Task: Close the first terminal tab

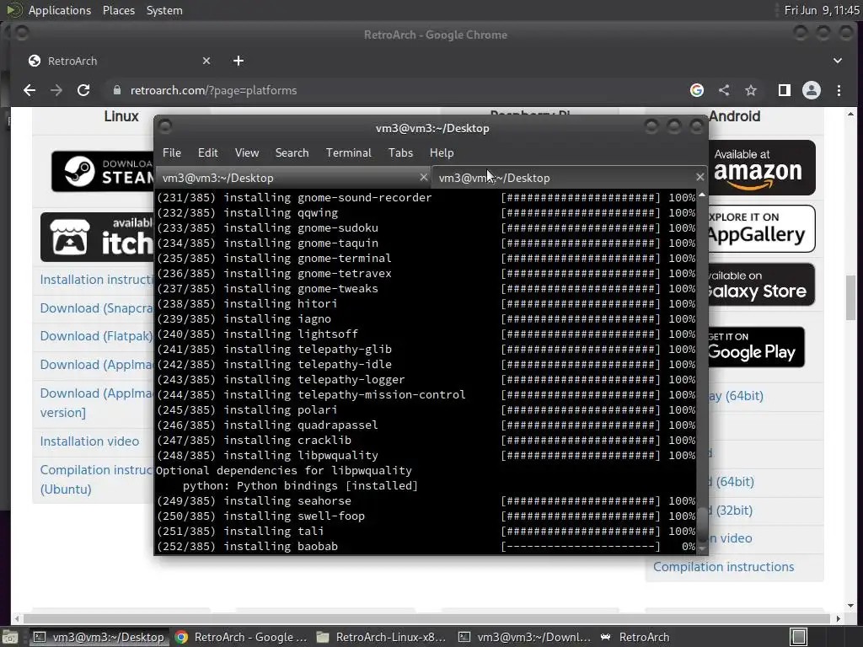Action: (423, 177)
